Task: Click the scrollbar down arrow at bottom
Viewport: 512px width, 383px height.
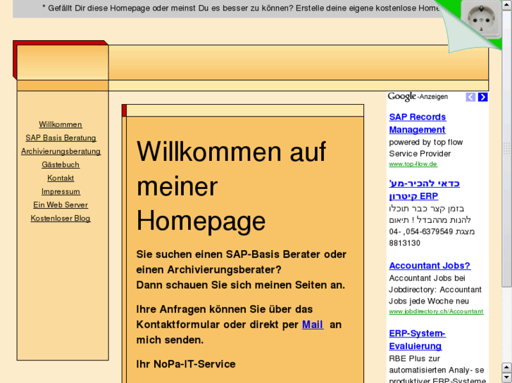Action: pyautogui.click(x=507, y=378)
